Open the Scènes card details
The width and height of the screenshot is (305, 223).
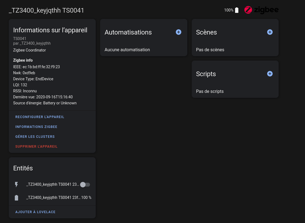pos(206,32)
